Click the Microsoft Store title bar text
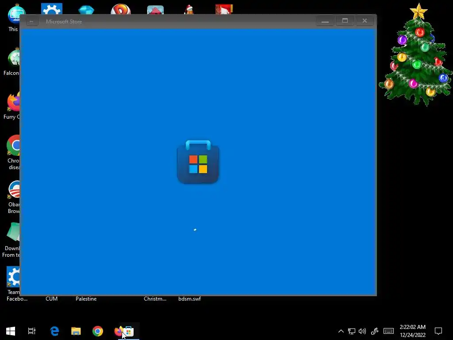The height and width of the screenshot is (340, 453). [x=64, y=21]
